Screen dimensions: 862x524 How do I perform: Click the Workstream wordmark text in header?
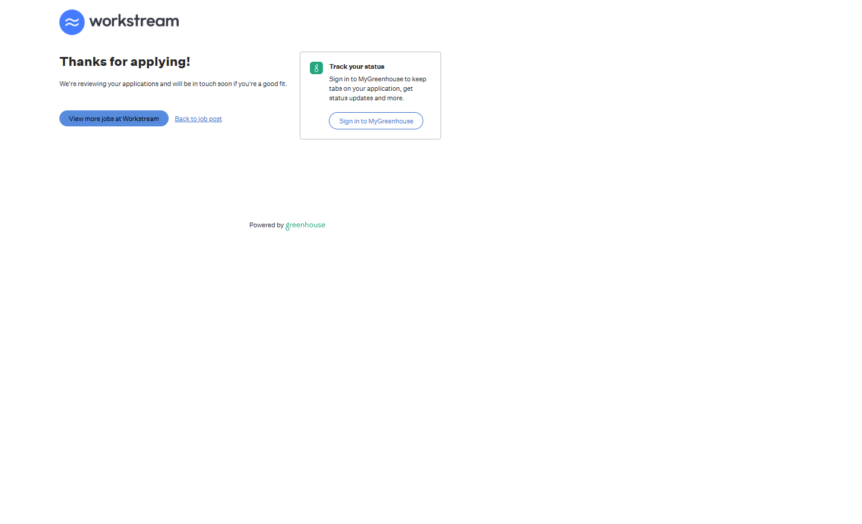point(134,21)
